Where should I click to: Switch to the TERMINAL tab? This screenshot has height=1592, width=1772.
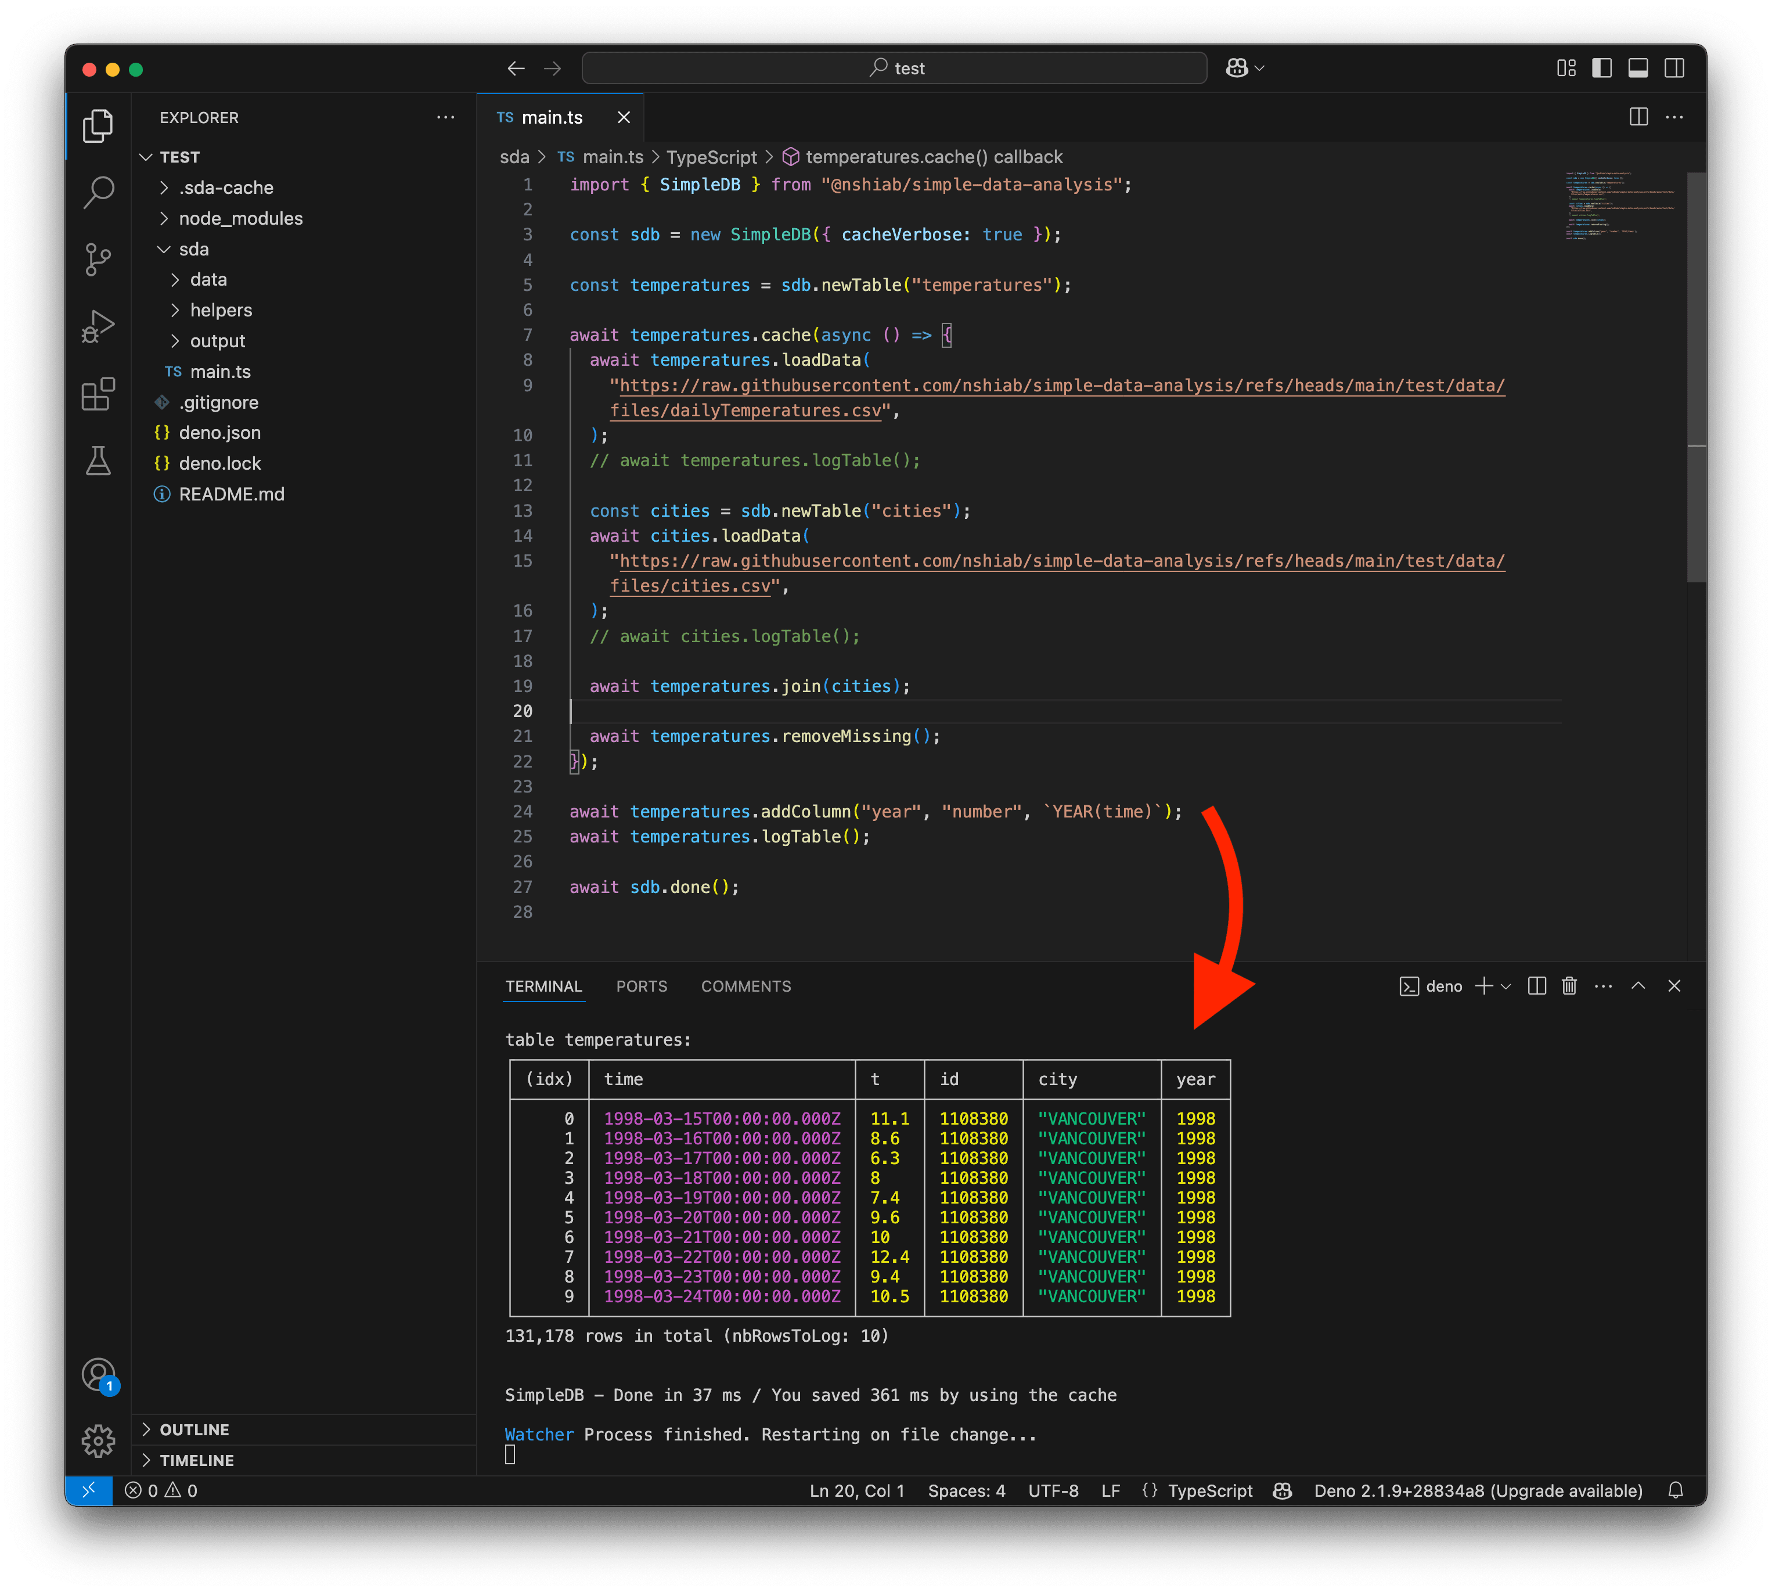click(x=543, y=986)
